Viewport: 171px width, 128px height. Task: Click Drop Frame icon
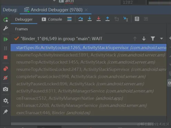pyautogui.click(x=117, y=19)
